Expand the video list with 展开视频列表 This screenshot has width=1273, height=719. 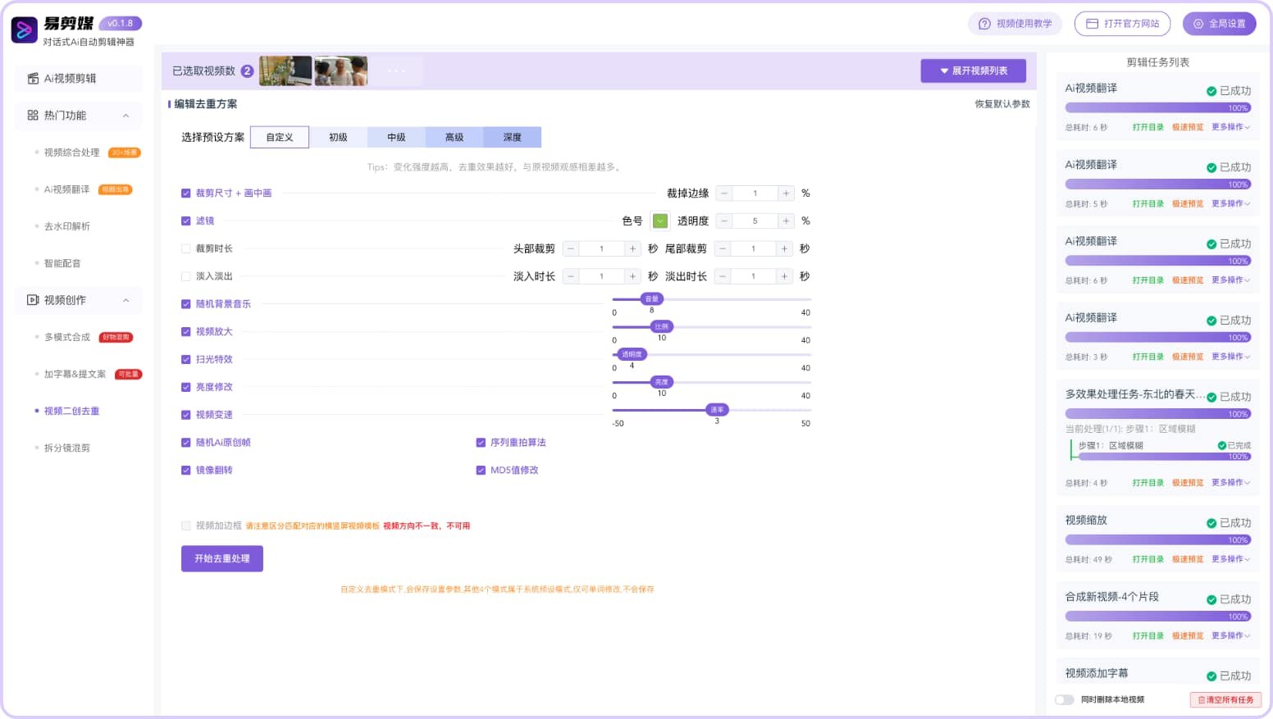tap(974, 71)
